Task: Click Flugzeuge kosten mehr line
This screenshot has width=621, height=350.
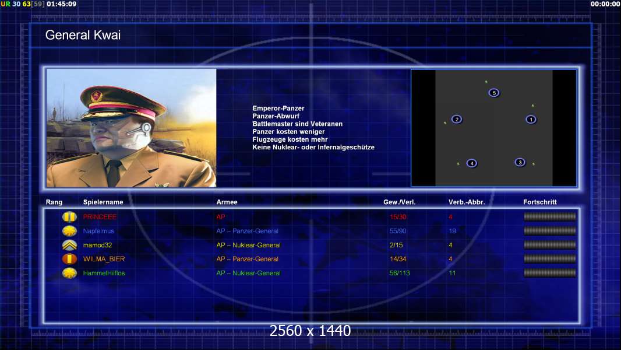Action: [290, 139]
